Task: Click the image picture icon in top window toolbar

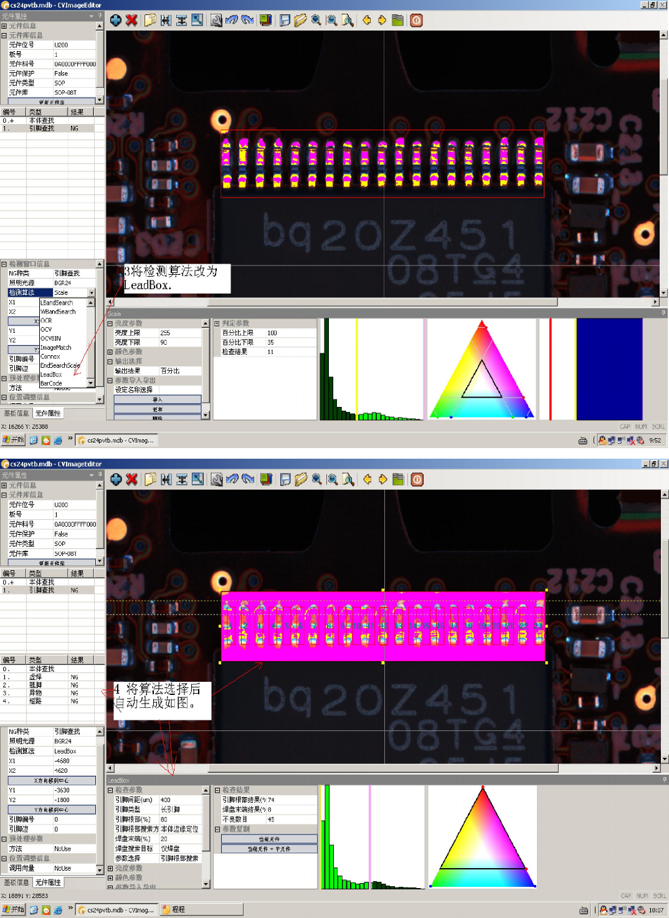Action: coord(197,20)
